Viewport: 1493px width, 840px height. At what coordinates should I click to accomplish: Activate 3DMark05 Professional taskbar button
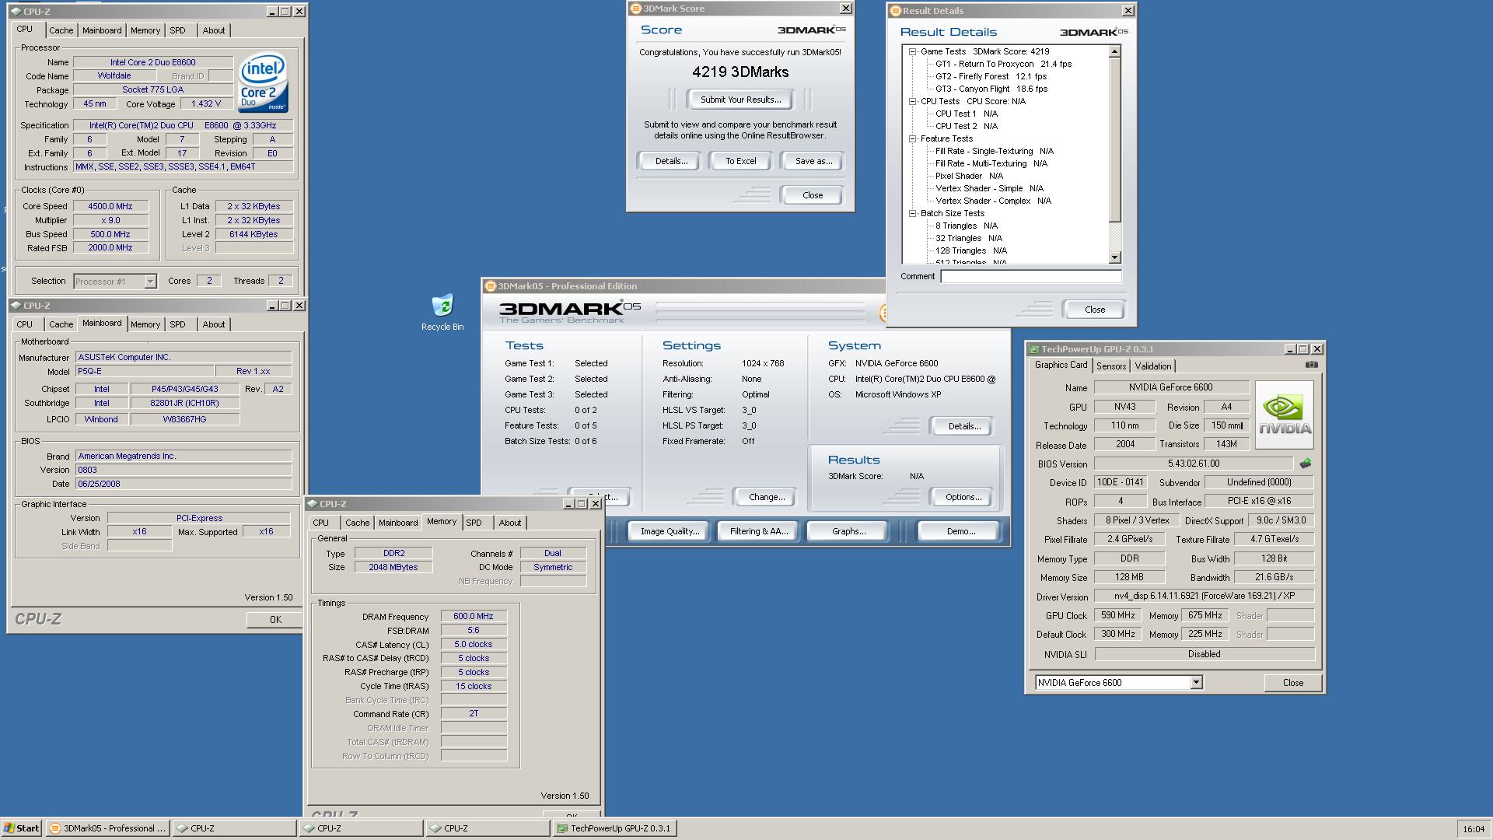pos(107,828)
